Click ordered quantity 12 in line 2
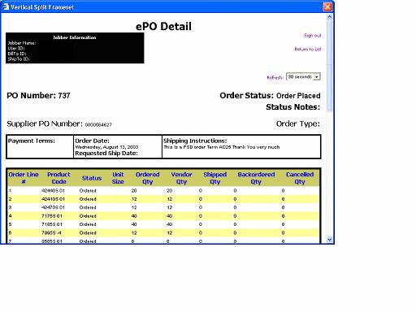Image resolution: width=416 pixels, height=312 pixels. pyautogui.click(x=134, y=199)
